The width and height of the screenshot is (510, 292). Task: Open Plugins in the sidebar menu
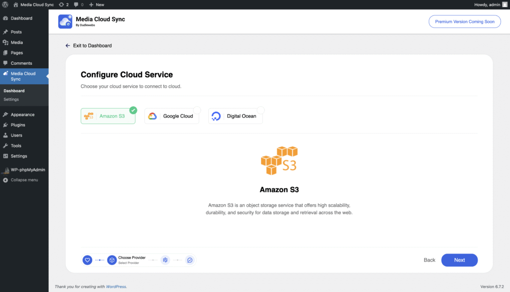point(18,125)
